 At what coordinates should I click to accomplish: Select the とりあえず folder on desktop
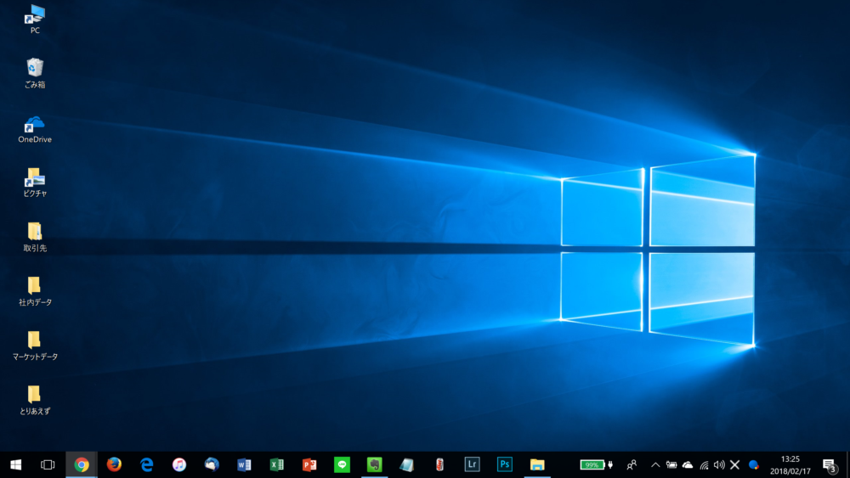[35, 400]
